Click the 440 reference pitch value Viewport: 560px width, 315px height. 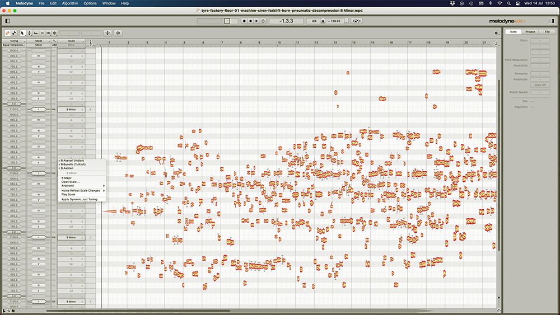[x=54, y=45]
